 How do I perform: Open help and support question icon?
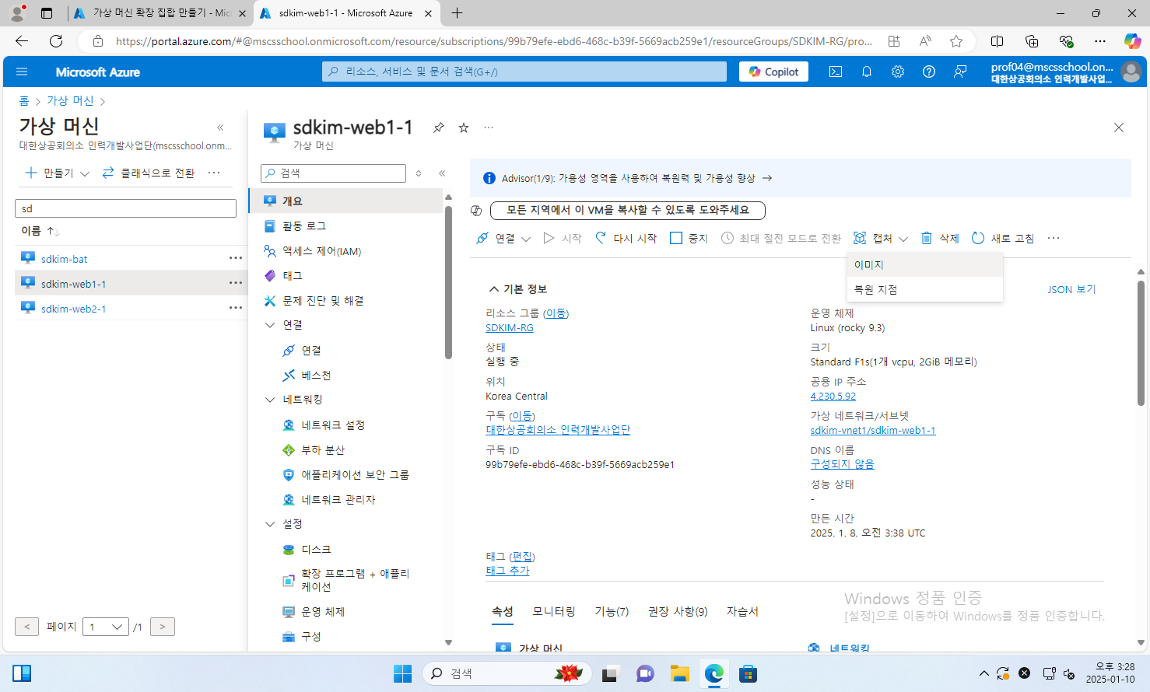(x=928, y=72)
